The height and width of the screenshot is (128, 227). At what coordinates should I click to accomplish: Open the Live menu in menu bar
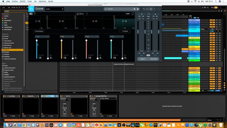point(8,1)
